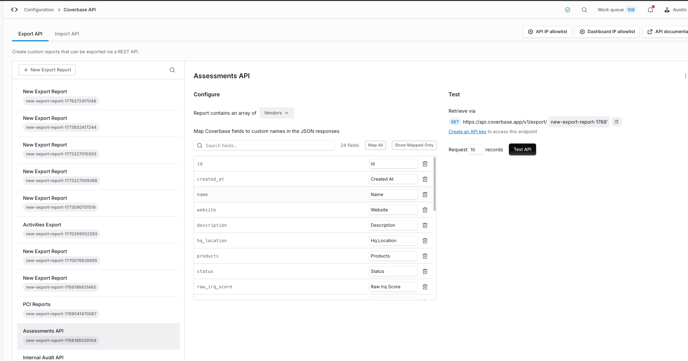Edit the Description custom name field
Image resolution: width=688 pixels, height=361 pixels.
click(x=393, y=225)
